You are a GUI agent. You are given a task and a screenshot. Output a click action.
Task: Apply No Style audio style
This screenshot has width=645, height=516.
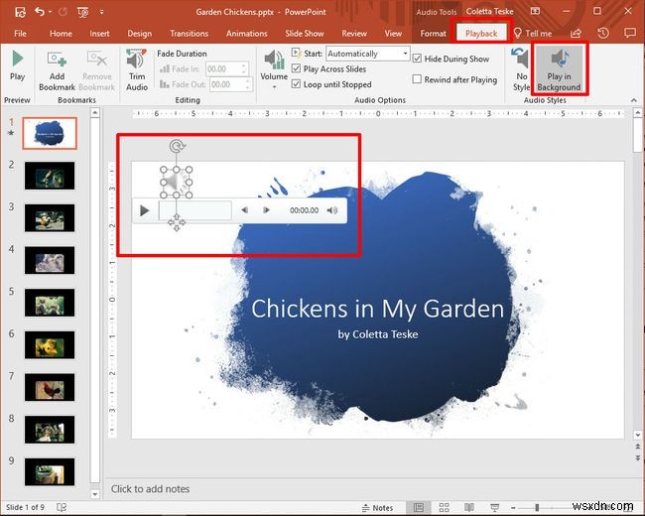521,69
